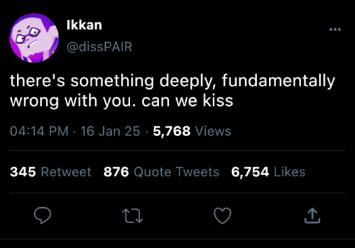
Task: Reply to the tweet via speech bubble icon
Action: tap(43, 215)
